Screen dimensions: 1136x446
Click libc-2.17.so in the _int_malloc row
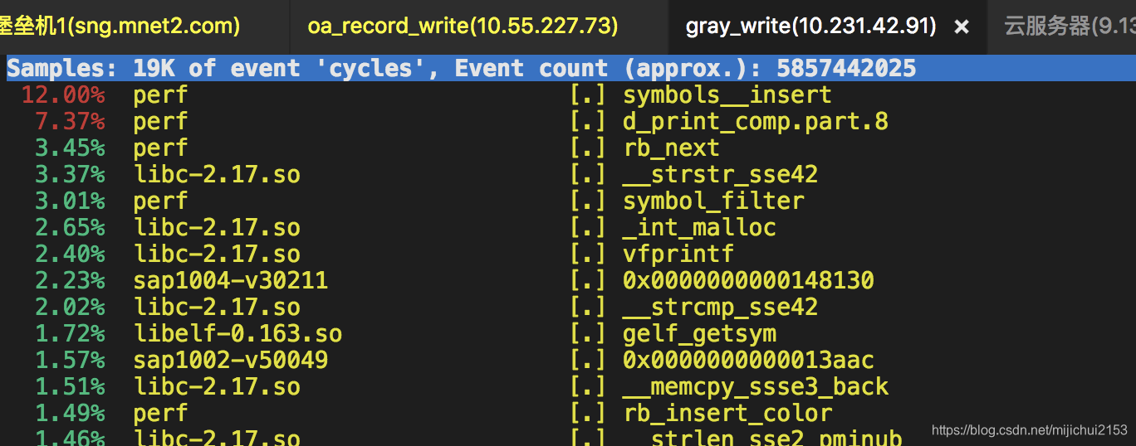(217, 228)
